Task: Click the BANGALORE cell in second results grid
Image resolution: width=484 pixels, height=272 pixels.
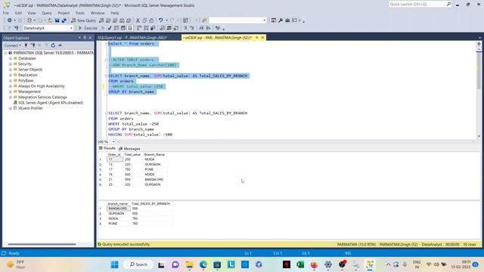Action: pyautogui.click(x=118, y=209)
